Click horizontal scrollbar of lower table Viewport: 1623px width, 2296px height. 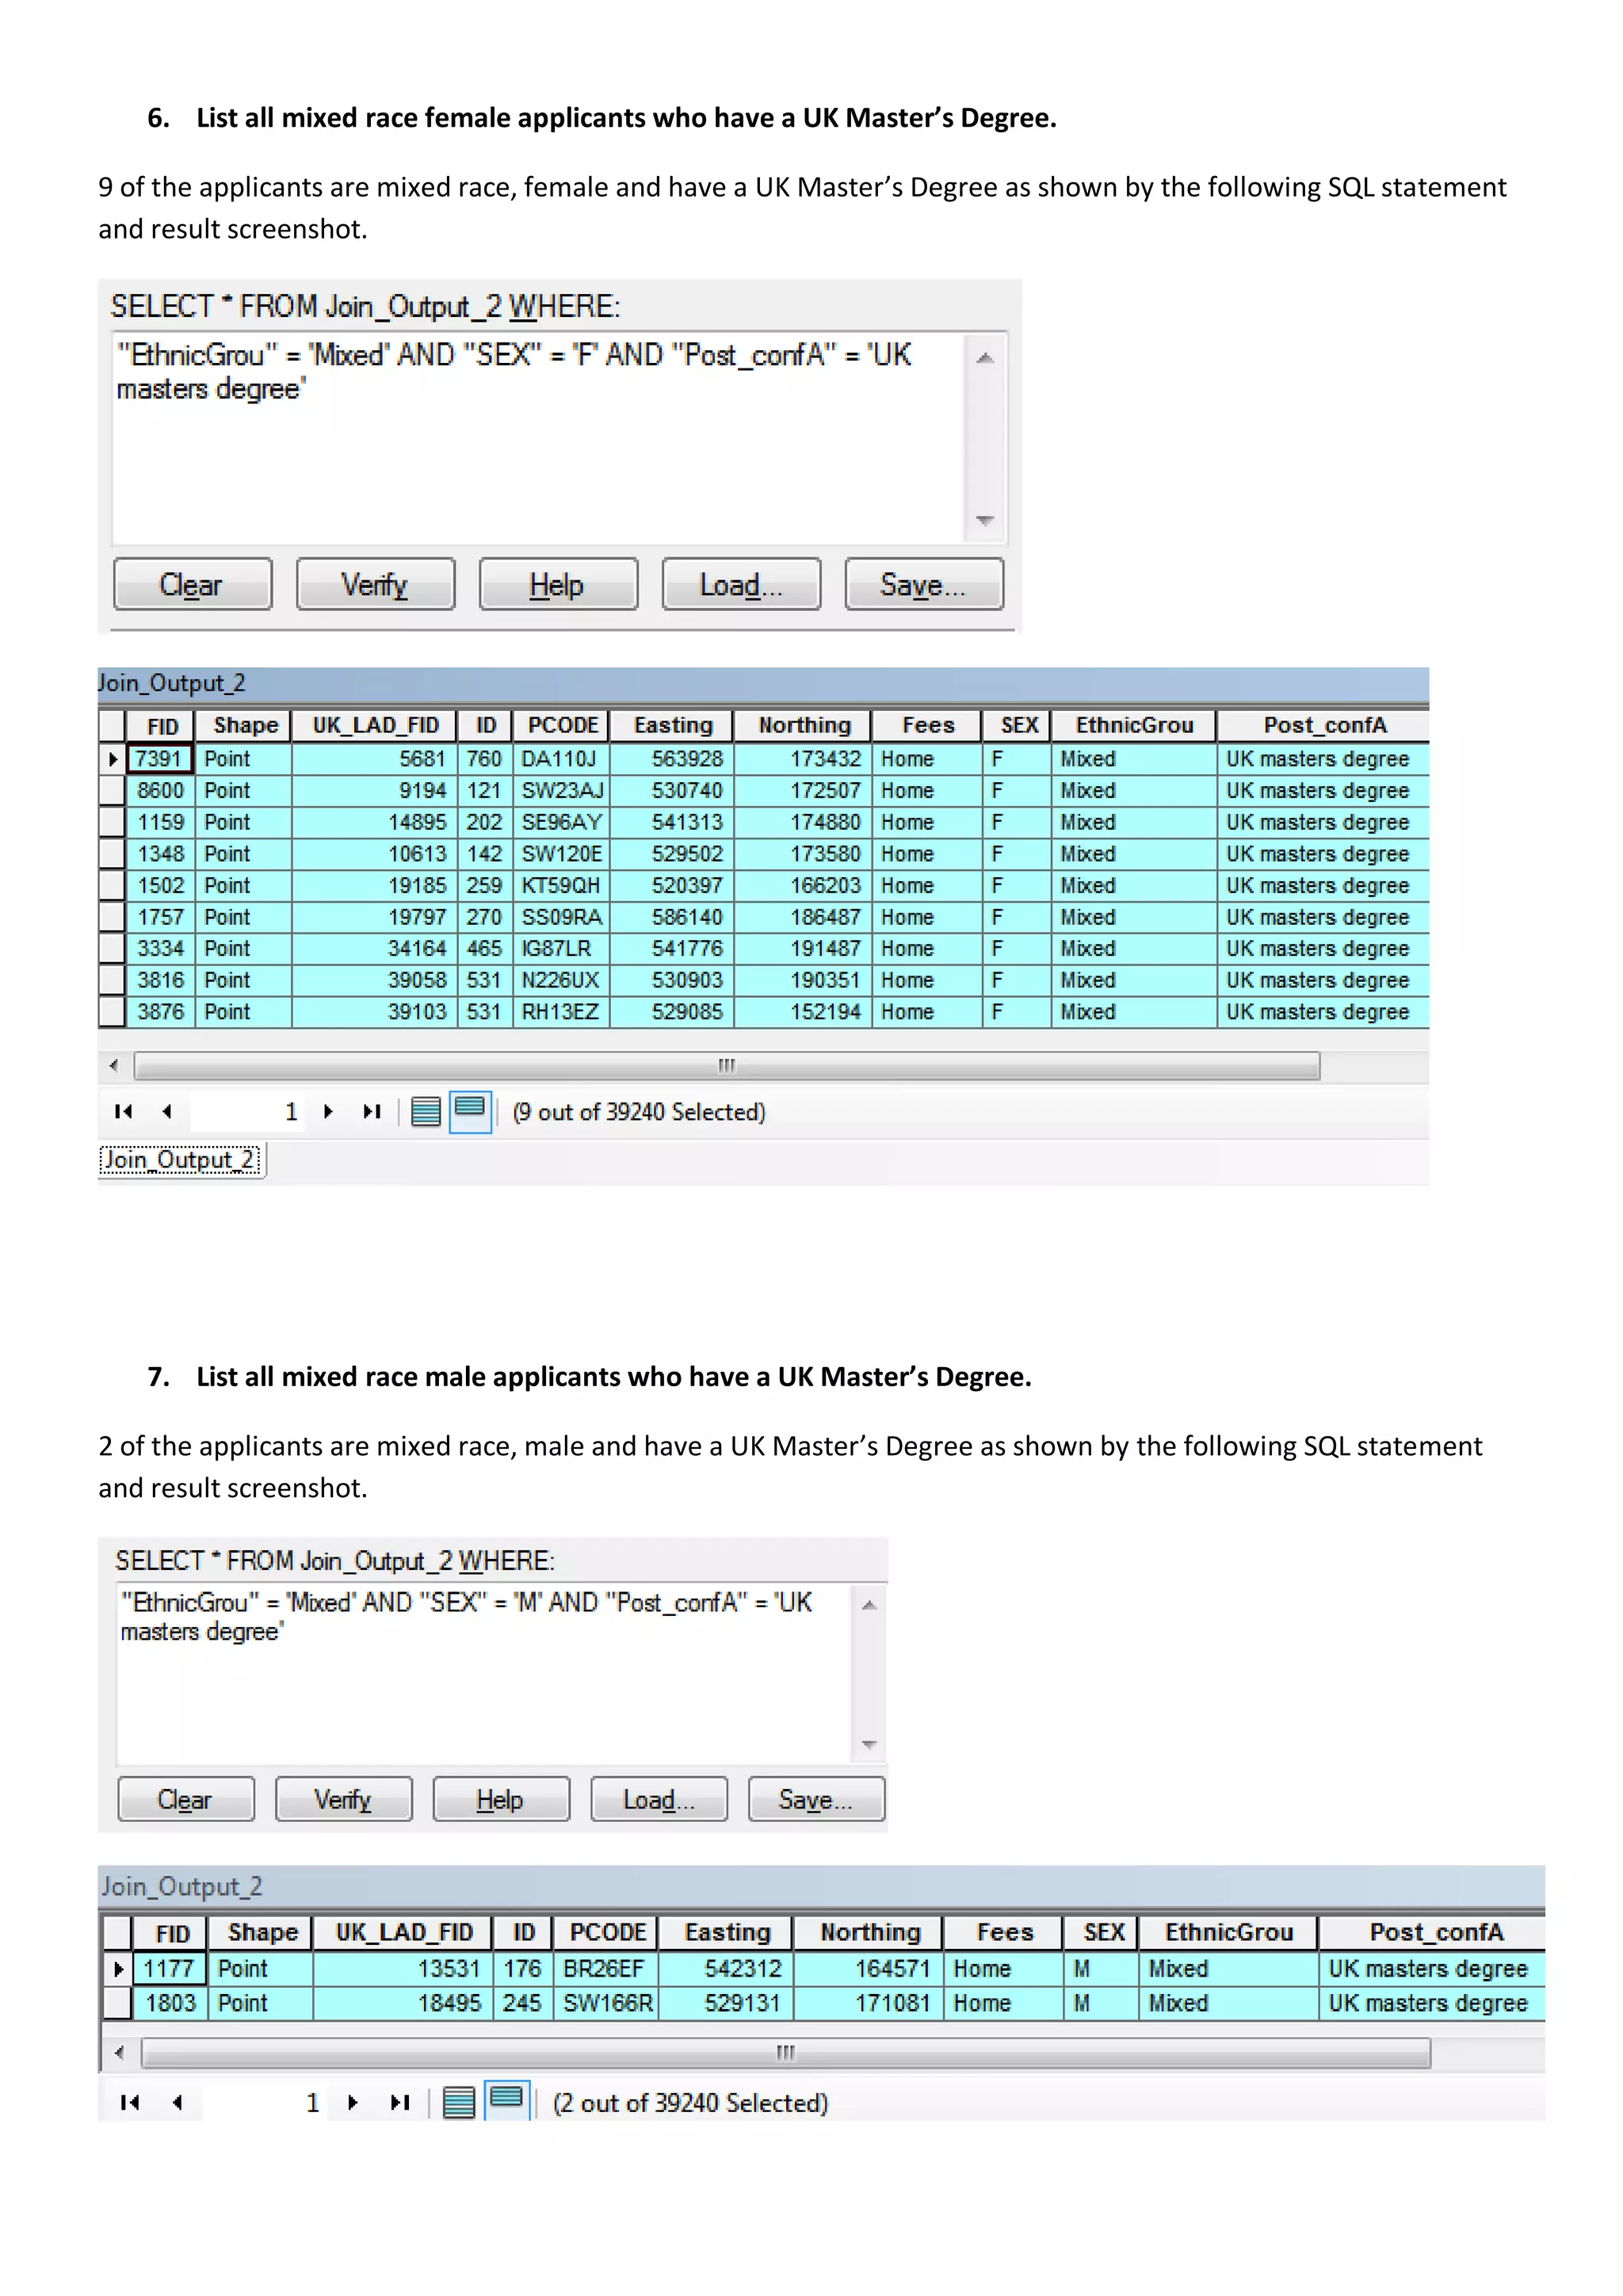point(786,2053)
